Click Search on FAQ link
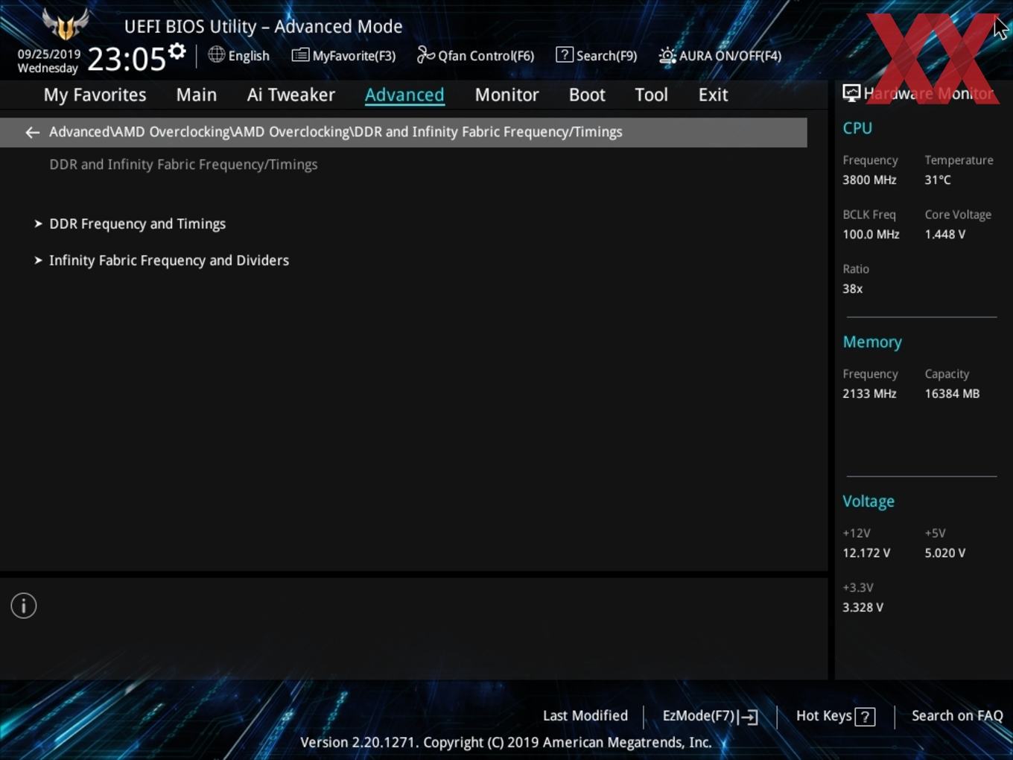The image size is (1013, 760). pyautogui.click(x=957, y=715)
